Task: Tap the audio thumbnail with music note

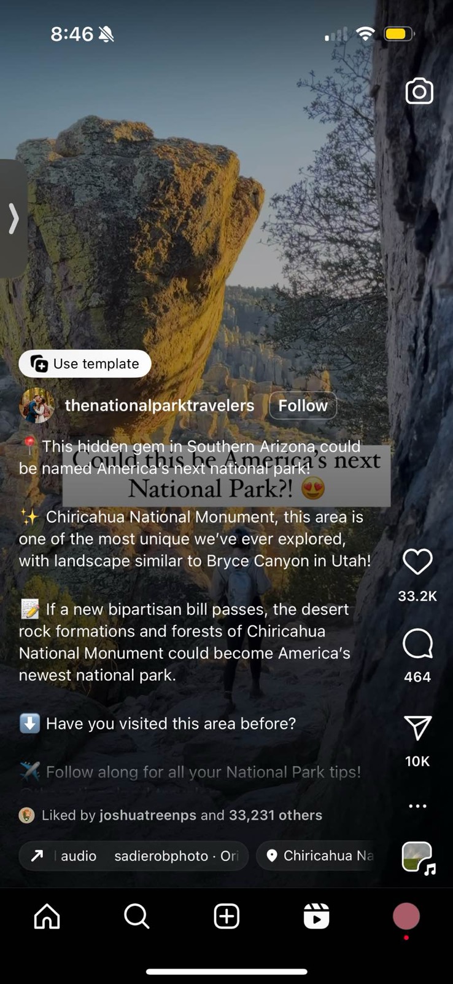Action: point(418,857)
